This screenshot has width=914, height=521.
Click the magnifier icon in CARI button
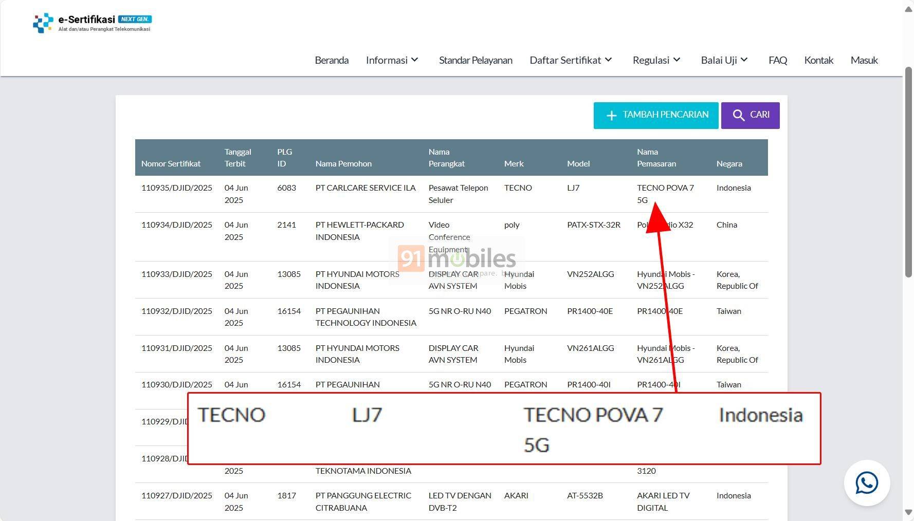click(739, 115)
